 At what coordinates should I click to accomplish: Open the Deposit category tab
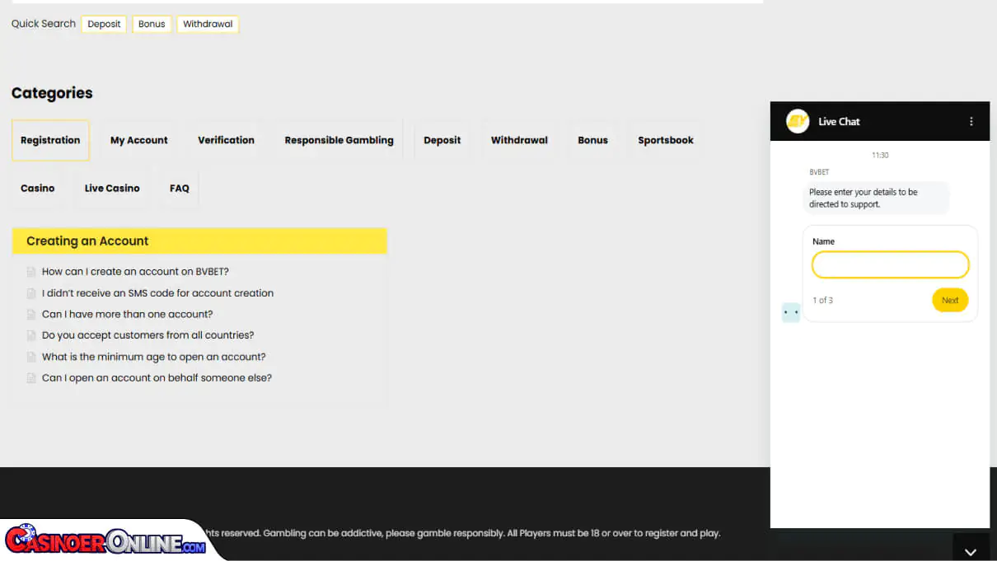[442, 140]
